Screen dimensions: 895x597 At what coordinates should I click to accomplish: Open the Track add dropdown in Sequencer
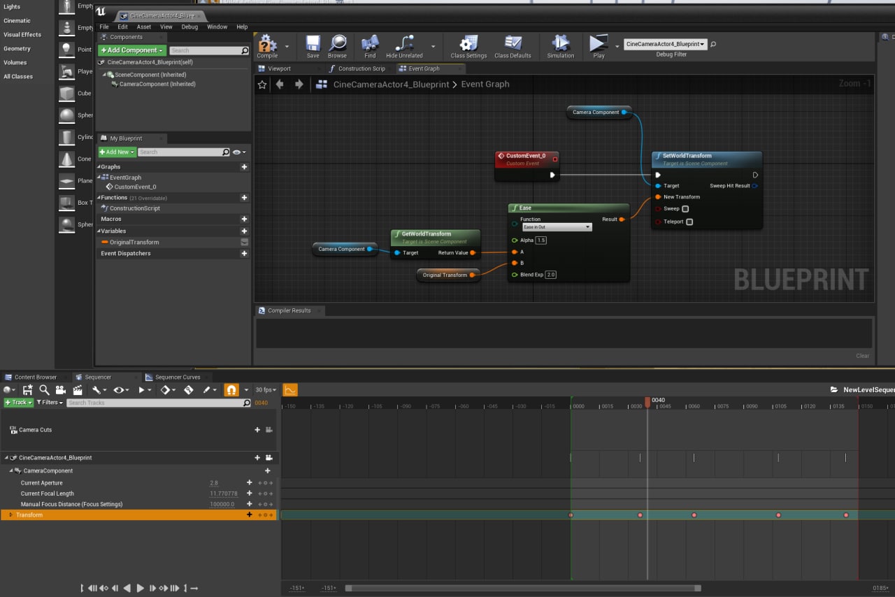18,403
